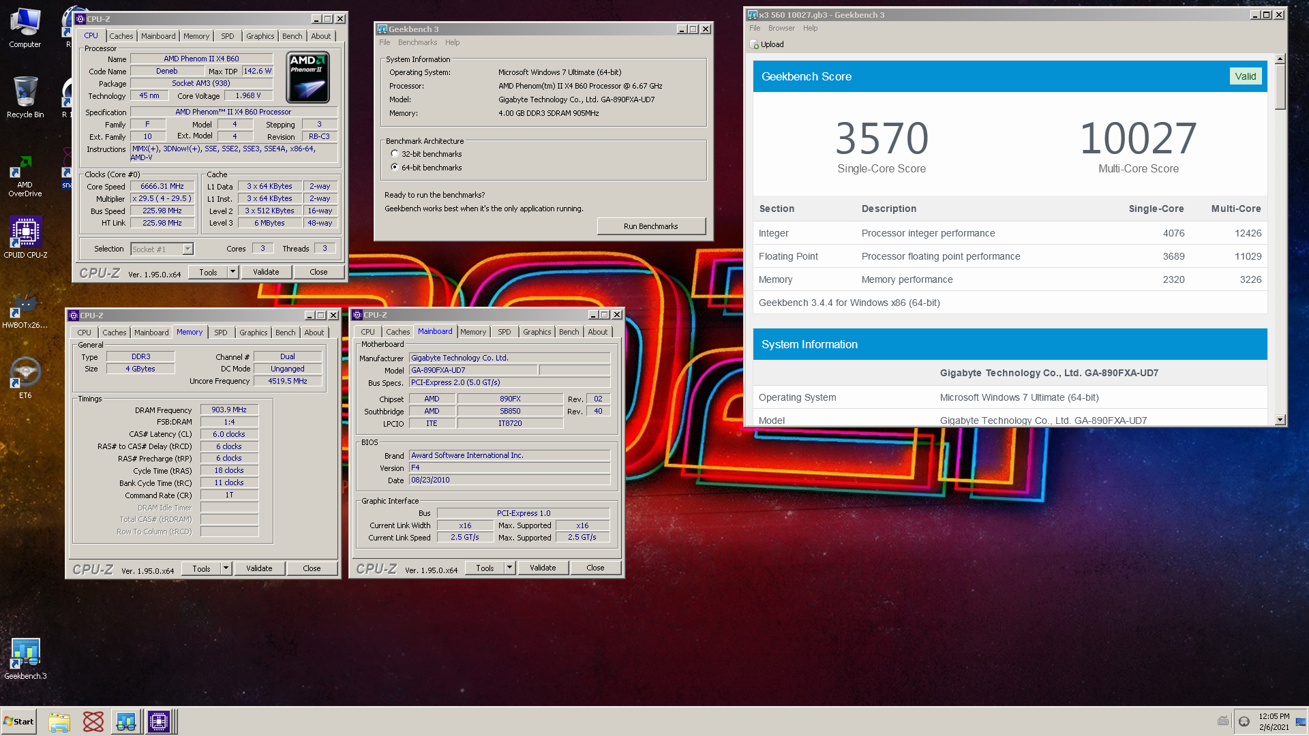Screen dimensions: 1309x736
Task: Launch CPUID CPU-Z desktop shortcut
Action: tap(25, 237)
